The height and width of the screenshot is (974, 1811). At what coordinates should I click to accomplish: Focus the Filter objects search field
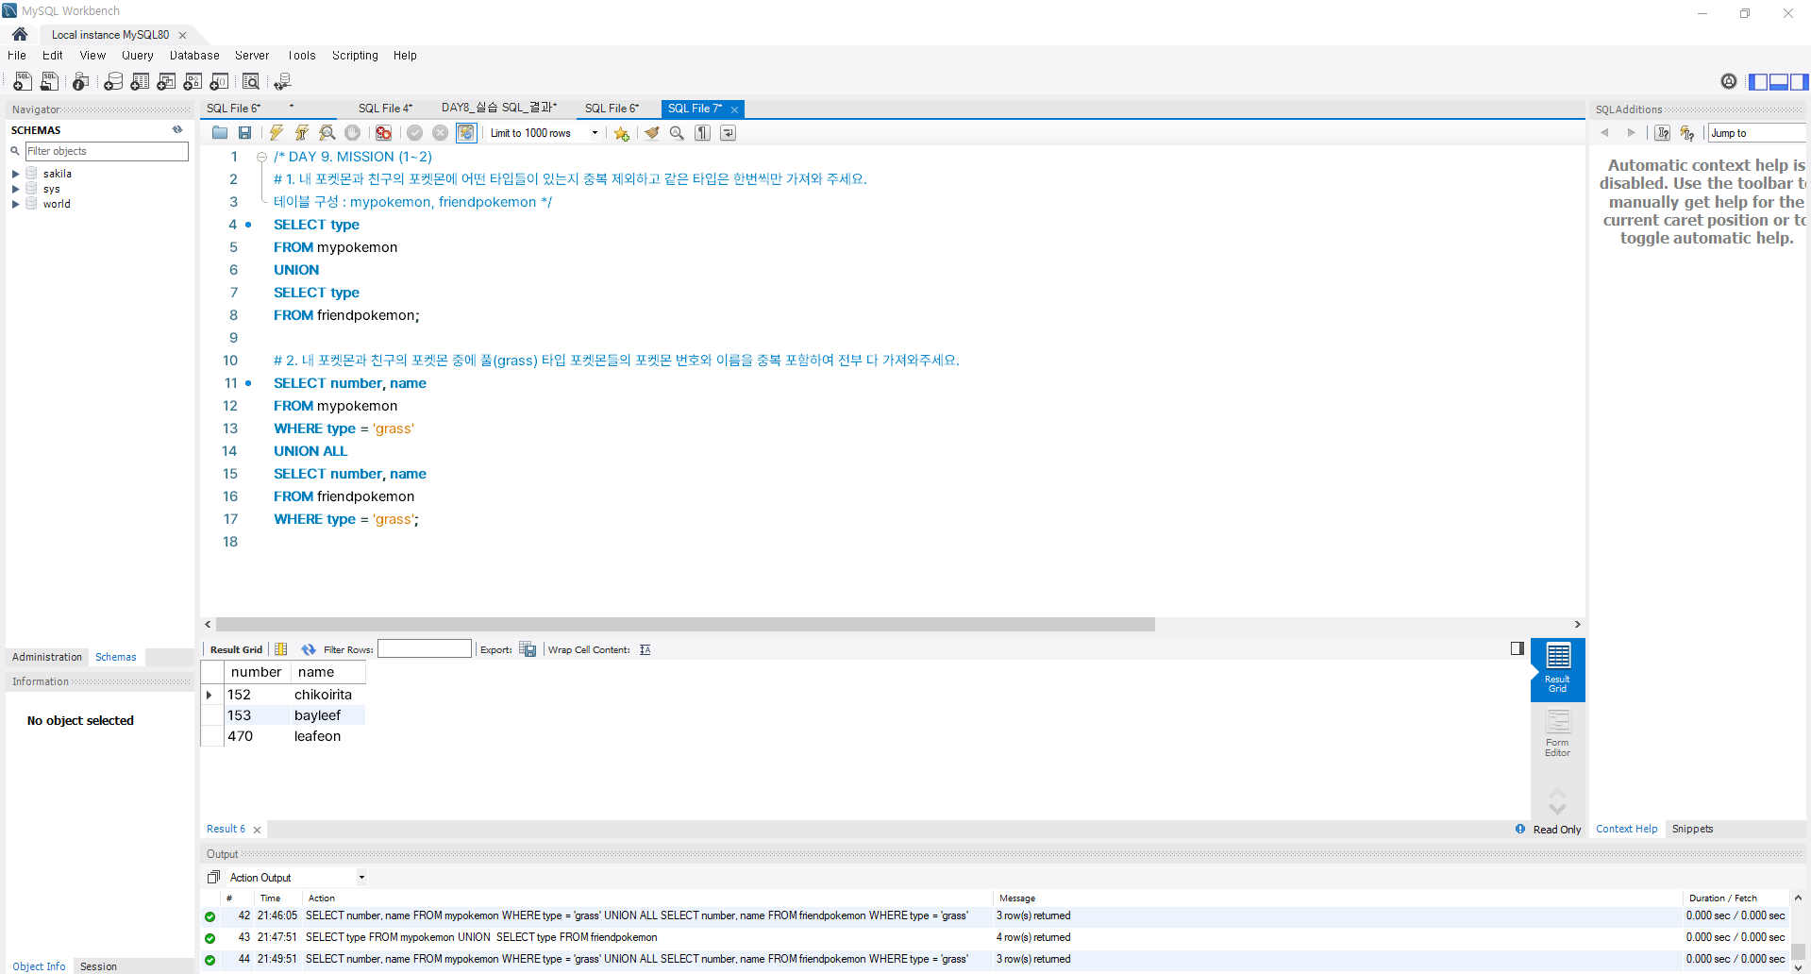(107, 151)
